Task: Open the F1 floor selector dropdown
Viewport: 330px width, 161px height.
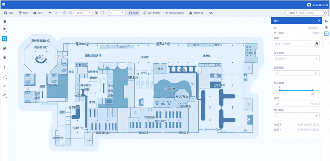Action: pyautogui.click(x=117, y=13)
